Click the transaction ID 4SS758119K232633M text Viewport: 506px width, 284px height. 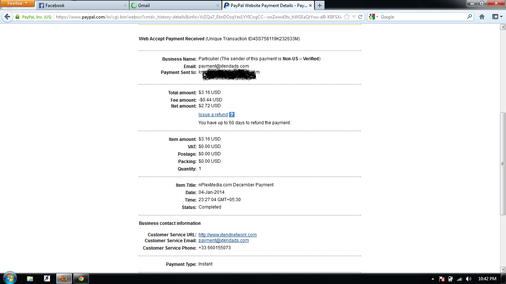276,39
